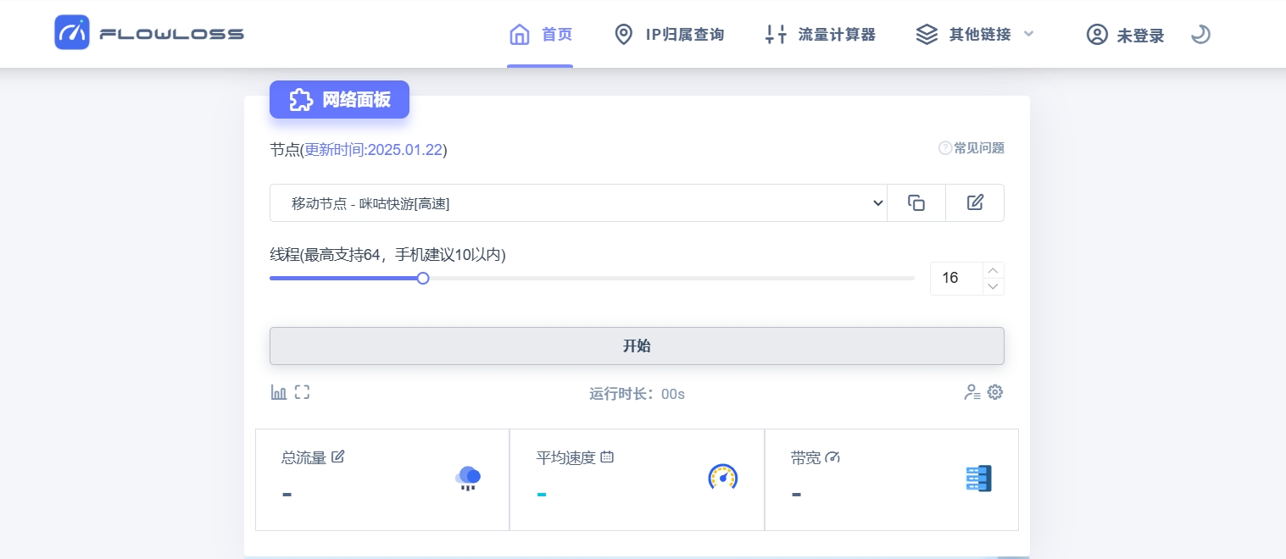This screenshot has width=1286, height=559.
Task: Enter fullscreen monitoring mode
Action: (302, 392)
